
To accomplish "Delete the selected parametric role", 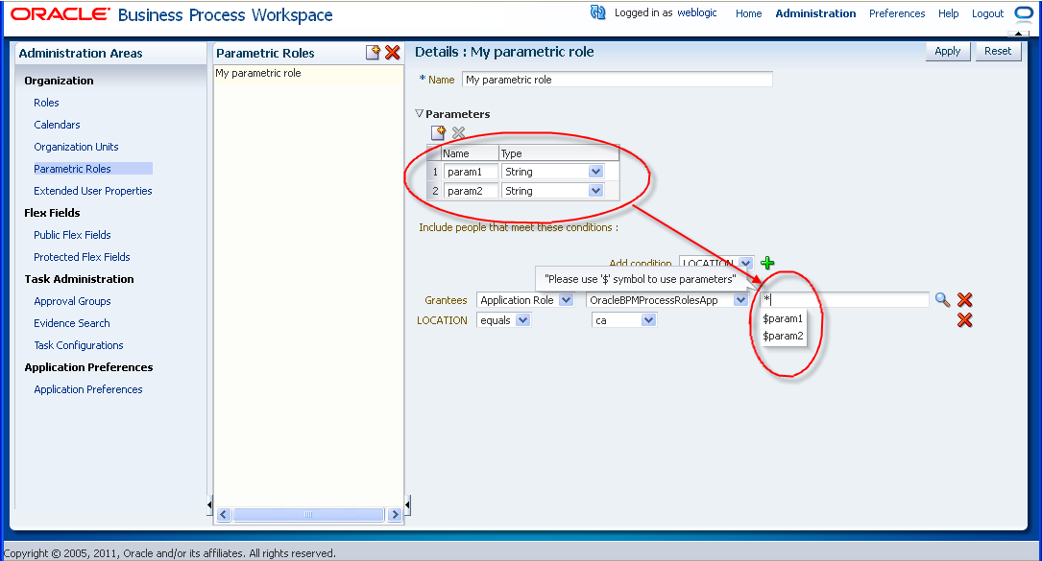I will [393, 53].
